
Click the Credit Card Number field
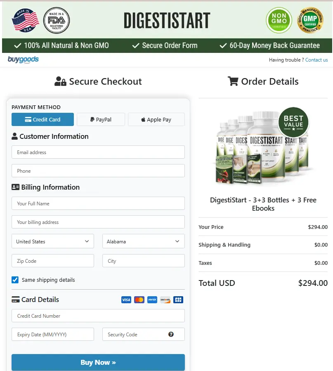coord(98,315)
